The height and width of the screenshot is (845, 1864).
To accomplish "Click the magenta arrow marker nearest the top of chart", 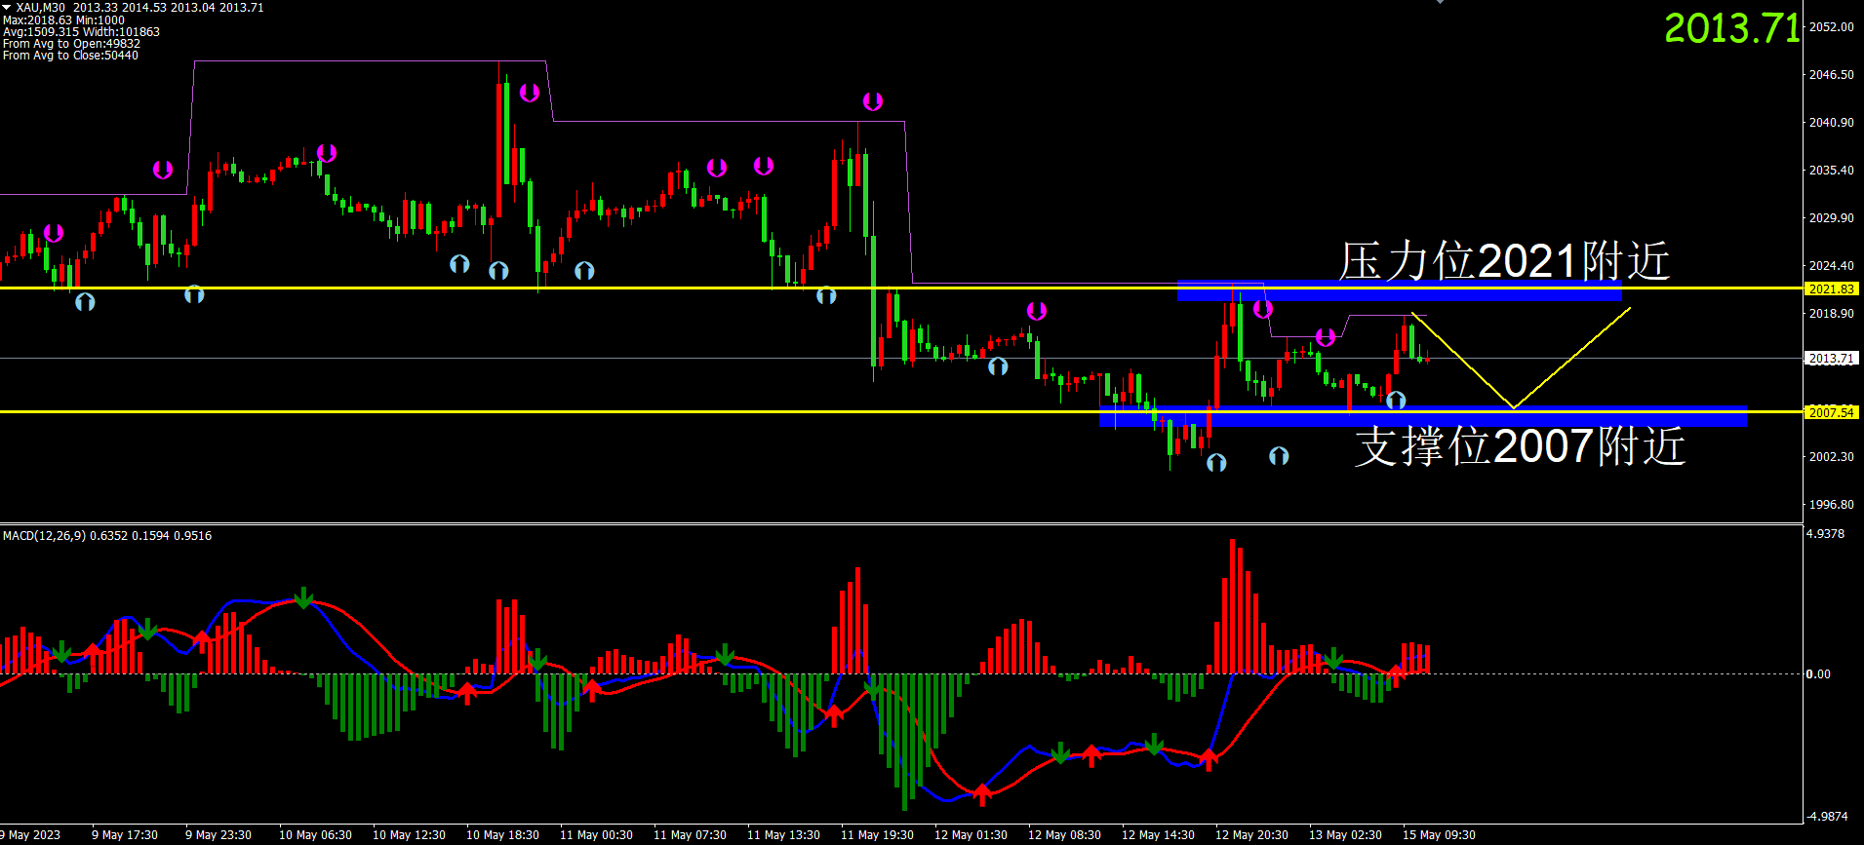I will (530, 93).
